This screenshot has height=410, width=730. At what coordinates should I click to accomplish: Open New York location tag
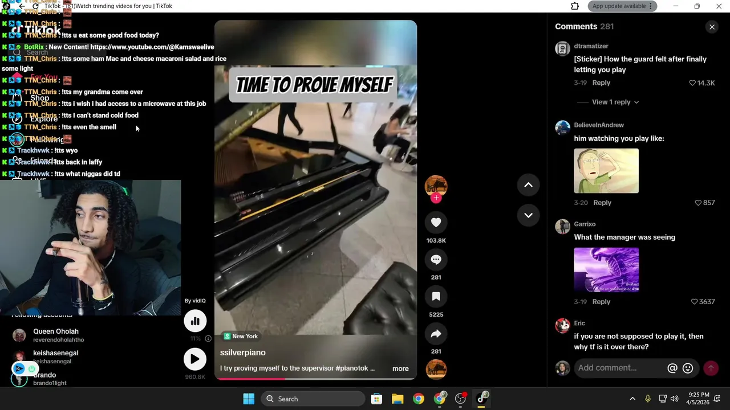point(241,337)
